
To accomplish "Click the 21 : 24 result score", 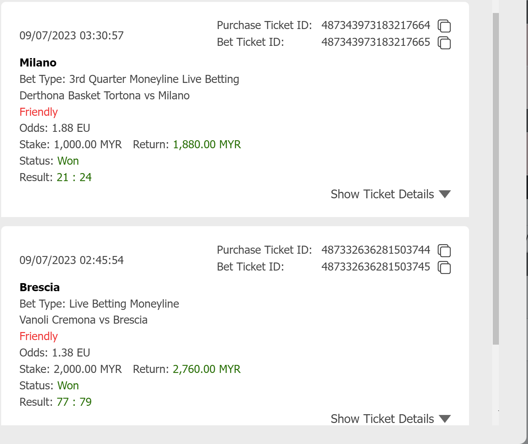I will pyautogui.click(x=74, y=177).
